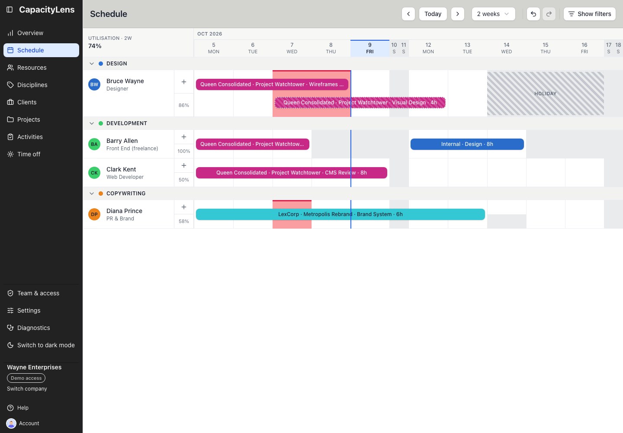Viewport: 623px width, 433px height.
Task: Select Schedule in sidebar
Action: pyautogui.click(x=41, y=50)
